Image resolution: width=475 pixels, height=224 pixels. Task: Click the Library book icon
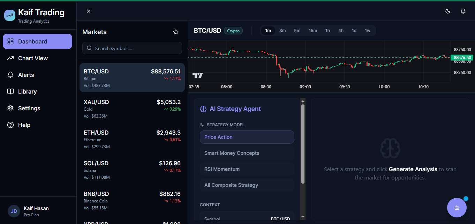pyautogui.click(x=10, y=91)
